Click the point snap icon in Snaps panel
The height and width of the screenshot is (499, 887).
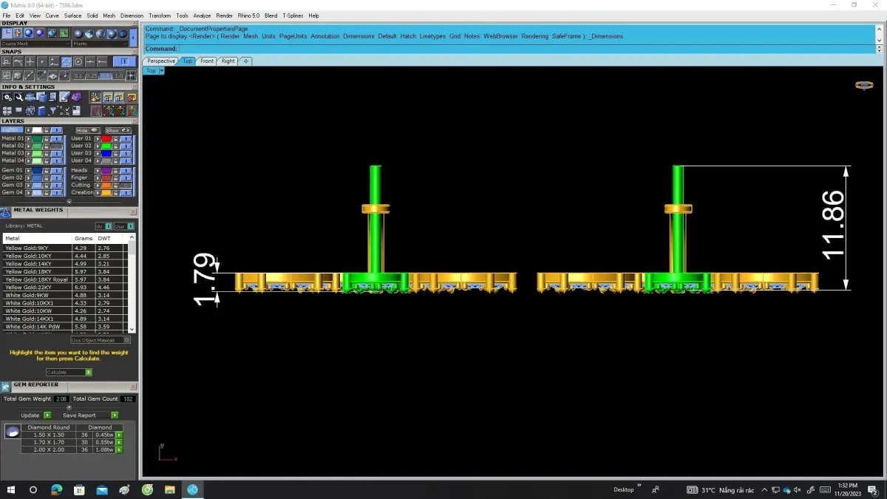click(42, 61)
